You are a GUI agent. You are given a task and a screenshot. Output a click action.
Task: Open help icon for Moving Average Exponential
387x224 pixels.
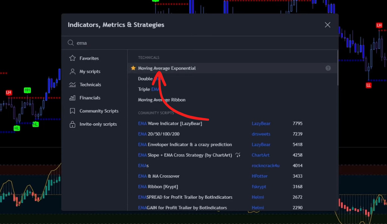(x=328, y=68)
